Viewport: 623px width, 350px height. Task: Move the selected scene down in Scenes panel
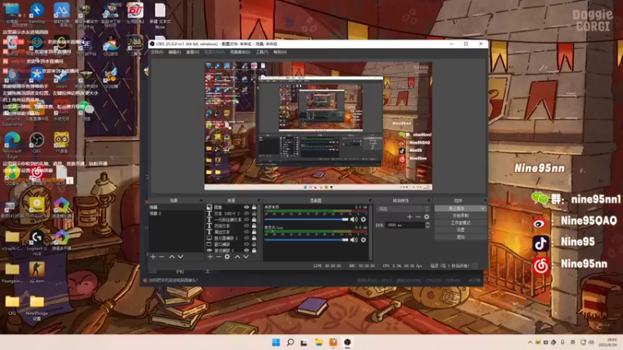pyautogui.click(x=181, y=257)
